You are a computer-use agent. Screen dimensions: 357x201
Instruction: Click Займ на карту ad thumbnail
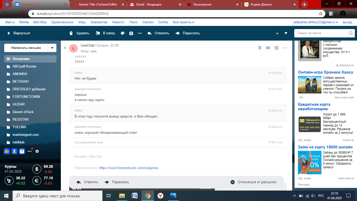310,163
